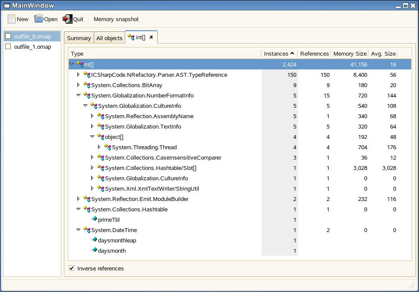This screenshot has height=292, width=419.
Task: Click the System.Threading.Thread type icon
Action: click(x=108, y=147)
